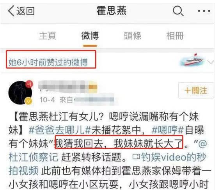
Task: Open the 頭條 tab
Action: click(132, 36)
